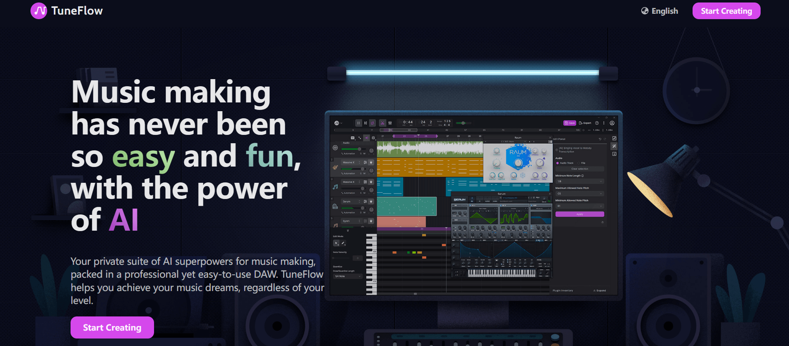The height and width of the screenshot is (346, 789).
Task: Toggle the snap-to-grid icon above the tracks
Action: click(367, 138)
